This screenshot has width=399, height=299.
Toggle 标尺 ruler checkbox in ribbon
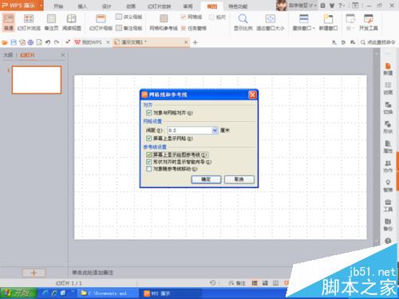[x=211, y=17]
